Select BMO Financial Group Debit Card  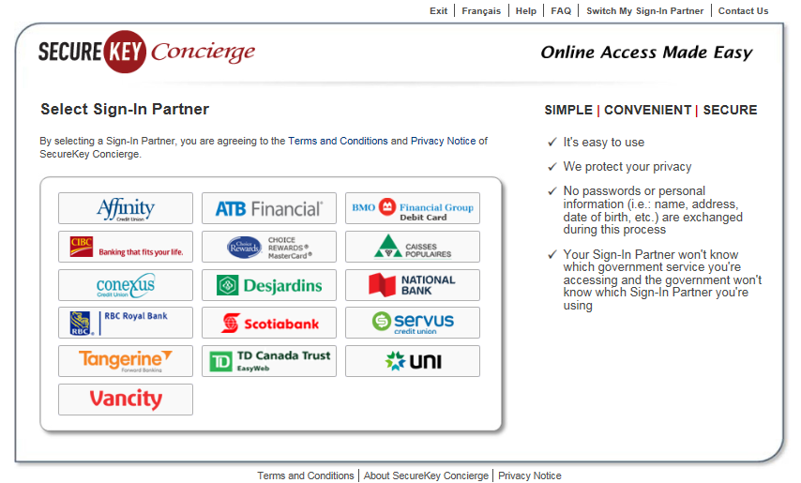(412, 208)
